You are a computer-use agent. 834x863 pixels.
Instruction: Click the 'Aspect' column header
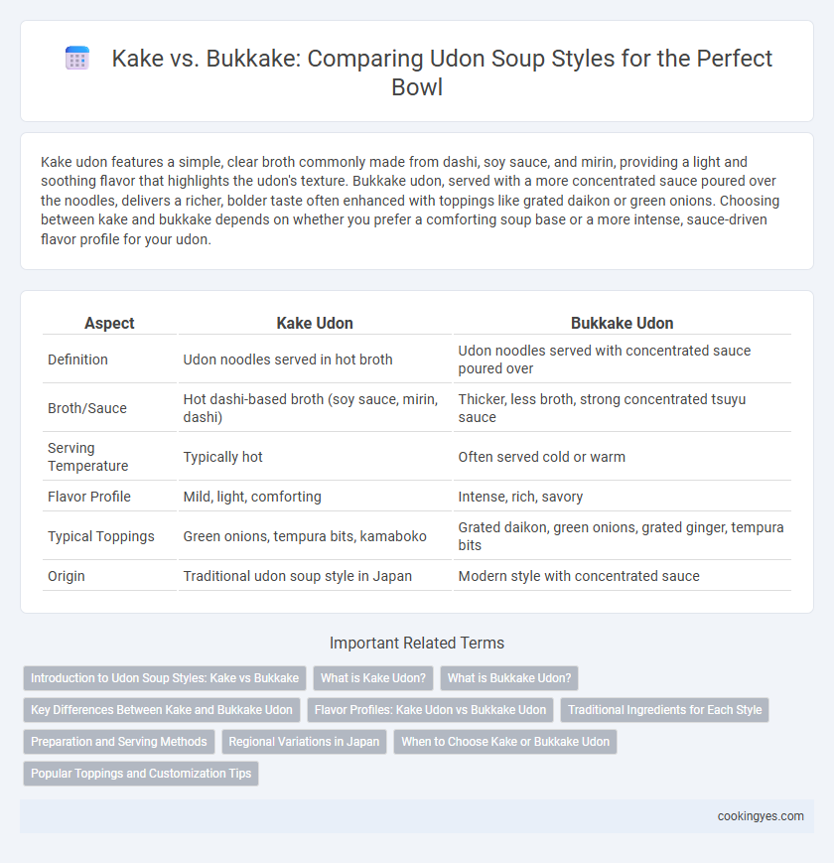click(109, 323)
